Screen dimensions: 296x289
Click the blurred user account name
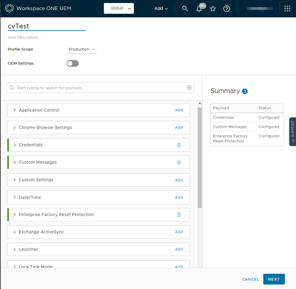(x=260, y=9)
